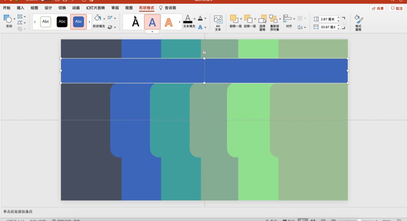Screen dimensions: 407x221
Task: Click the 单击此处添加备注 notes area
Action: click(18, 212)
